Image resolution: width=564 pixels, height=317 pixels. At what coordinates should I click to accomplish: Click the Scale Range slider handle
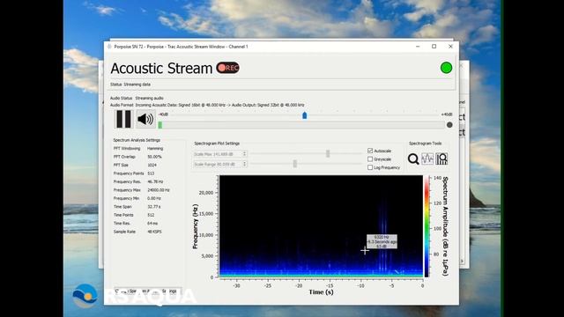(x=295, y=164)
